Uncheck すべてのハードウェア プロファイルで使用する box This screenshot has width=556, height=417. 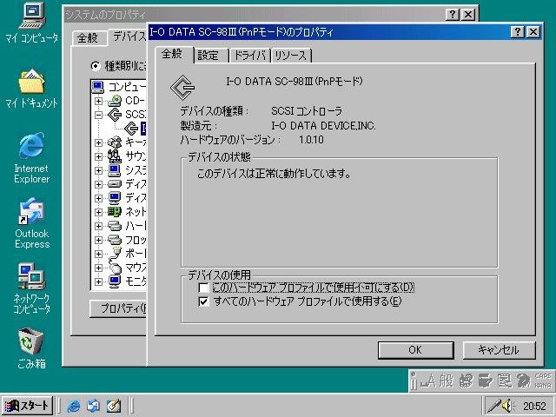203,301
